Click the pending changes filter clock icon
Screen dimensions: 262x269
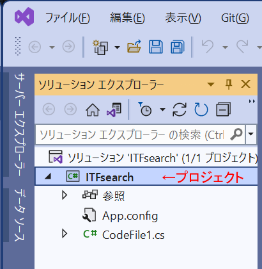(145, 109)
